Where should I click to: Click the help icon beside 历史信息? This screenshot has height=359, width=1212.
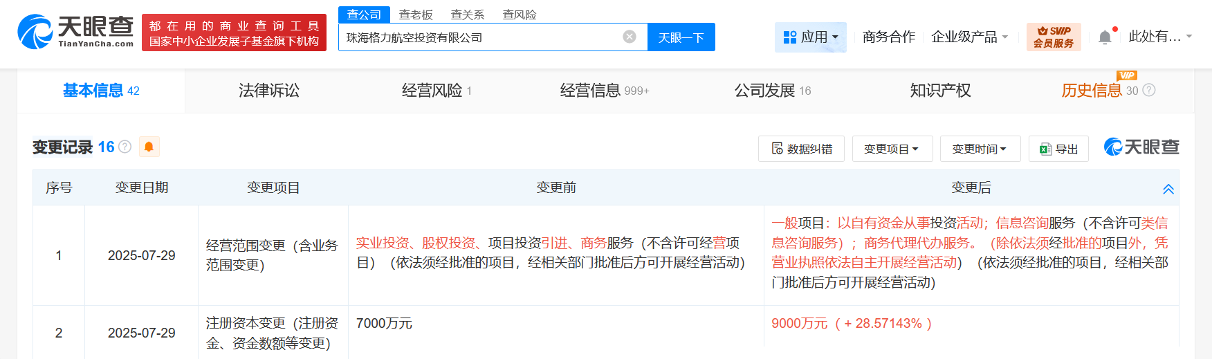click(1149, 90)
